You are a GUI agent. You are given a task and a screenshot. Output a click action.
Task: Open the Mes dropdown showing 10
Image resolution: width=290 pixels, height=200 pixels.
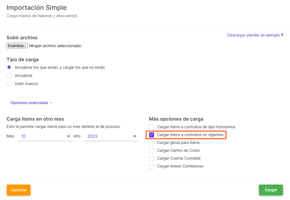pyautogui.click(x=45, y=136)
